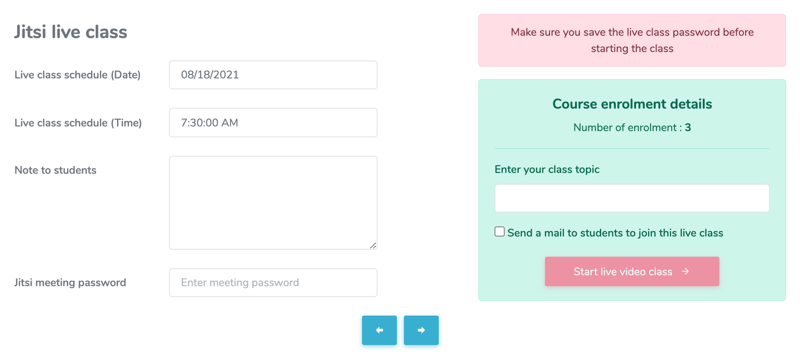Focus the Note to students text area
This screenshot has width=800, height=356.
[273, 202]
